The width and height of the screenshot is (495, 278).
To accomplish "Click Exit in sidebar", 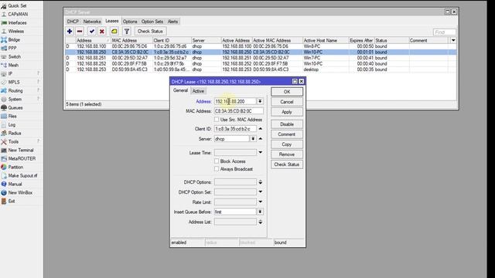I will coord(12,201).
